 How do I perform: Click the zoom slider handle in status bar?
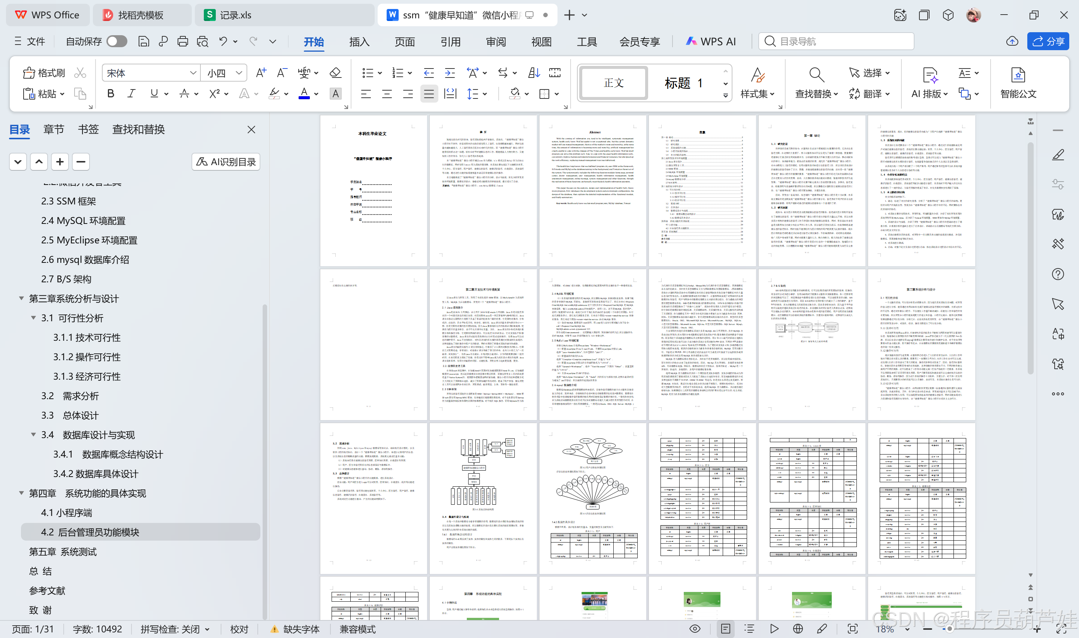(x=949, y=629)
